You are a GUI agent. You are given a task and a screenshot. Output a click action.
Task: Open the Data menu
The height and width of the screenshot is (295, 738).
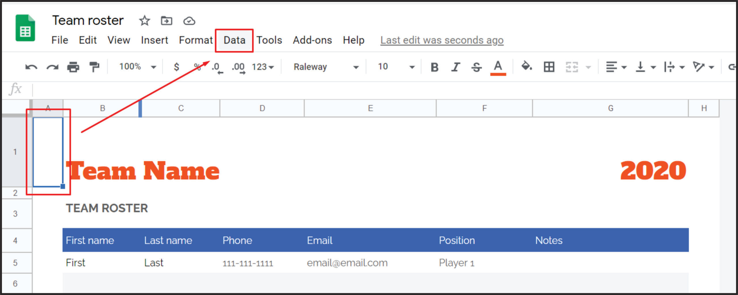(x=234, y=40)
